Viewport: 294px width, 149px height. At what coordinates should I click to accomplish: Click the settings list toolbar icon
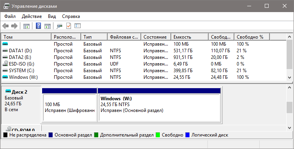click(78, 26)
